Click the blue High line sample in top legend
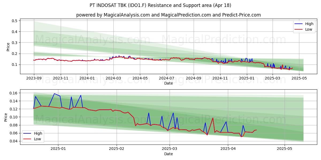The height and width of the screenshot is (160, 321). coord(299,24)
